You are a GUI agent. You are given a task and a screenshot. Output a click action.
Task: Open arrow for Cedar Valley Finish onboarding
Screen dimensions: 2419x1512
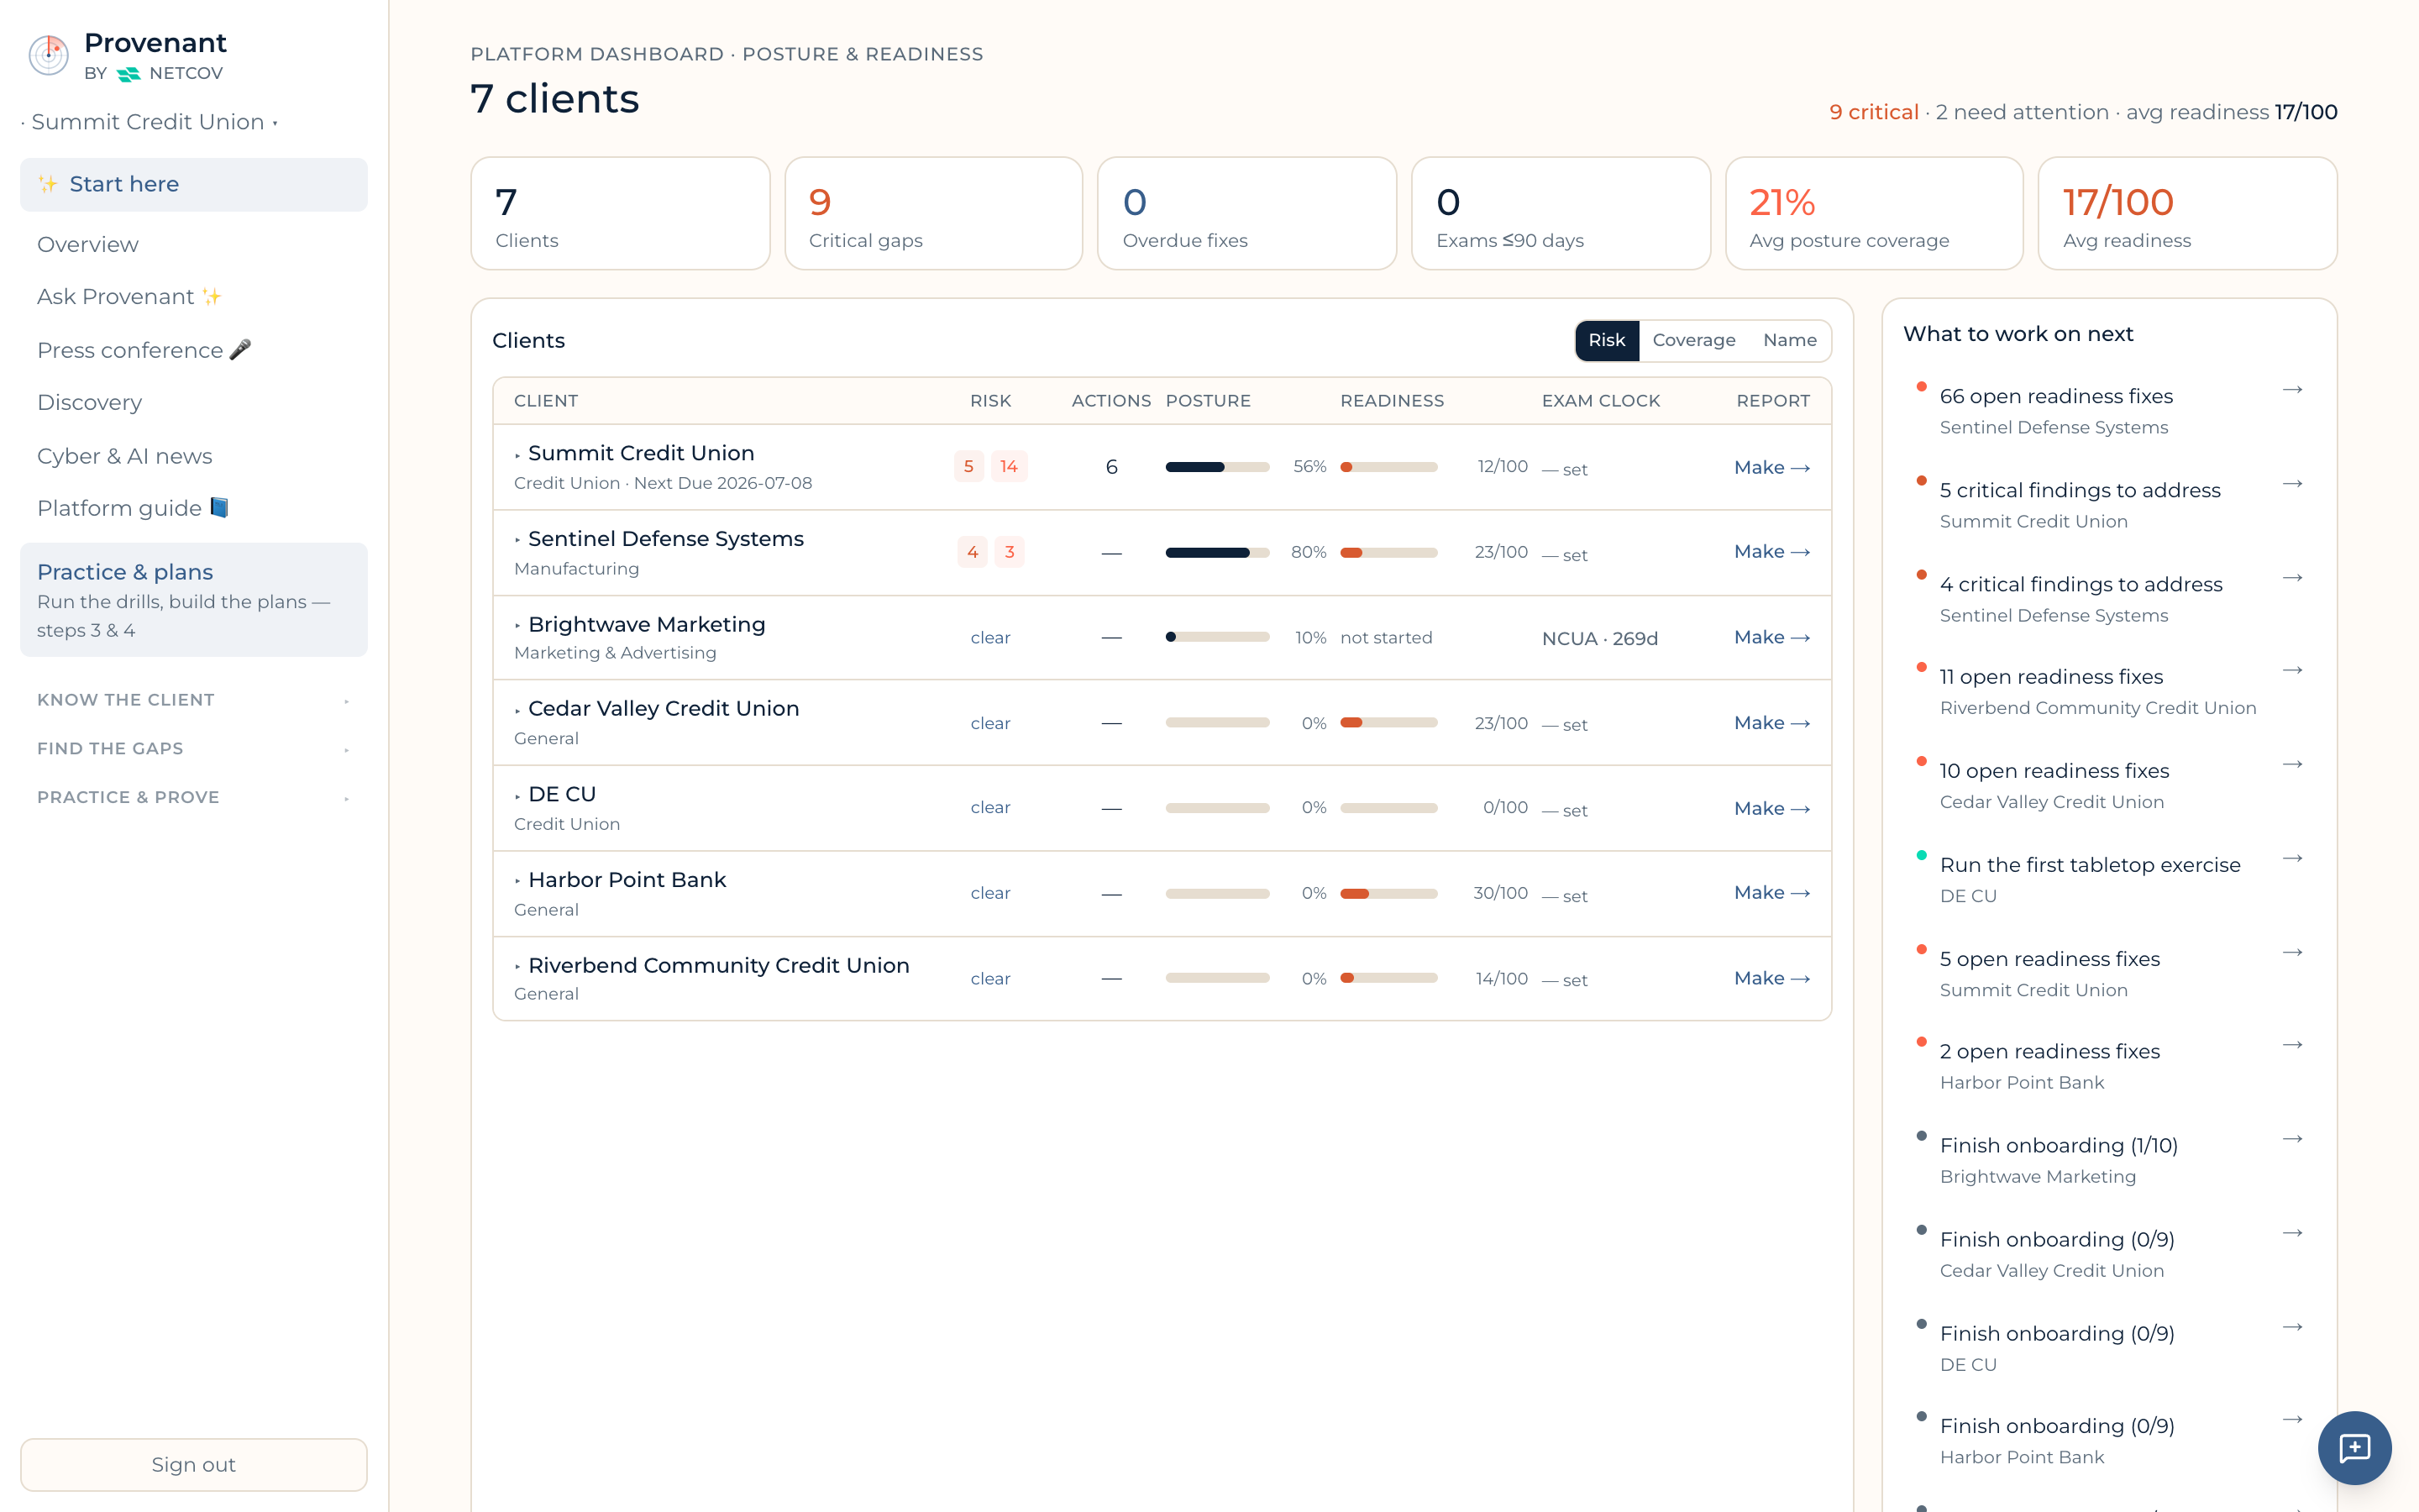[2292, 1232]
